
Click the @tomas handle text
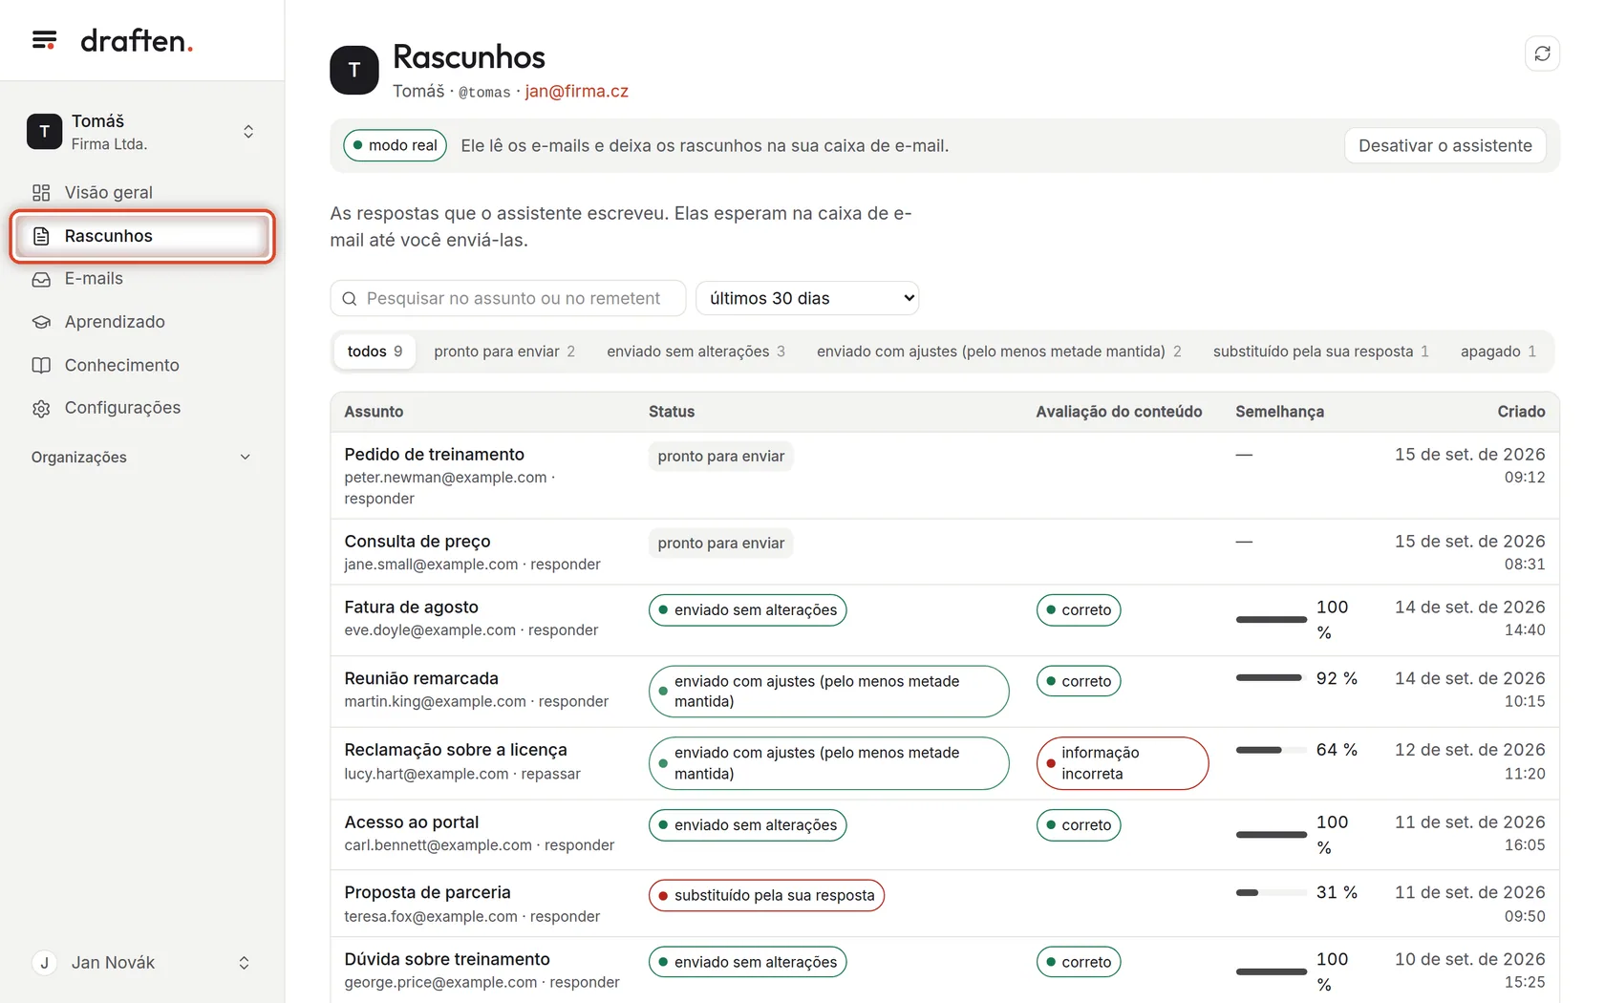(484, 92)
